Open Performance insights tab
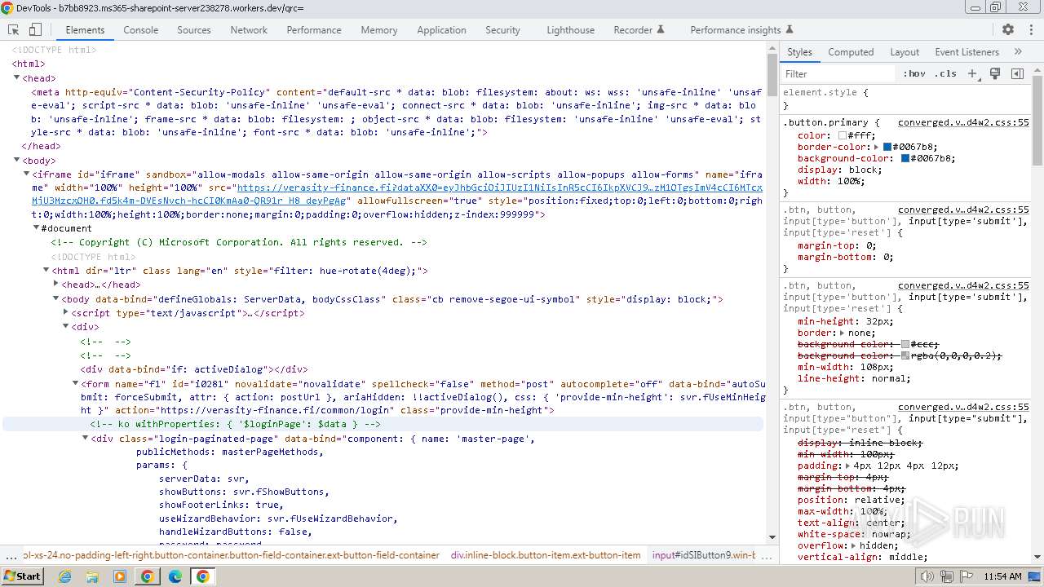Screen dimensions: 1044x587 tap(742, 29)
